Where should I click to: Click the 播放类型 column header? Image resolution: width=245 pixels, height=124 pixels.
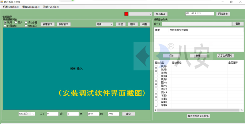160,63
